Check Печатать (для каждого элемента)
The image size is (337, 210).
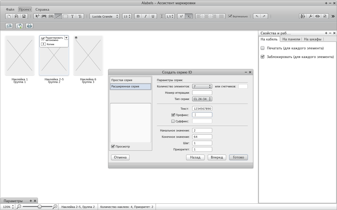tap(262, 48)
